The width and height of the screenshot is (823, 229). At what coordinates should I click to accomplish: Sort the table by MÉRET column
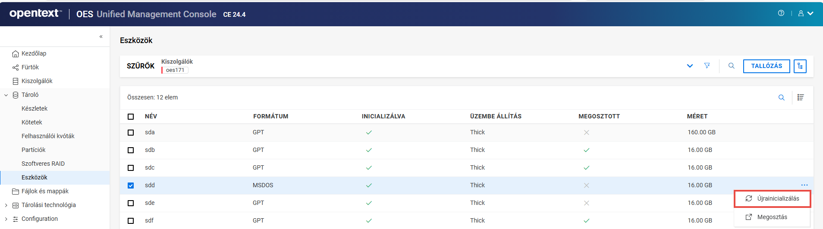pos(697,116)
